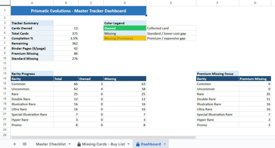Click the Cards Owned value cell 13
Image resolution: width=275 pixels, height=148 pixels.
tap(66, 28)
